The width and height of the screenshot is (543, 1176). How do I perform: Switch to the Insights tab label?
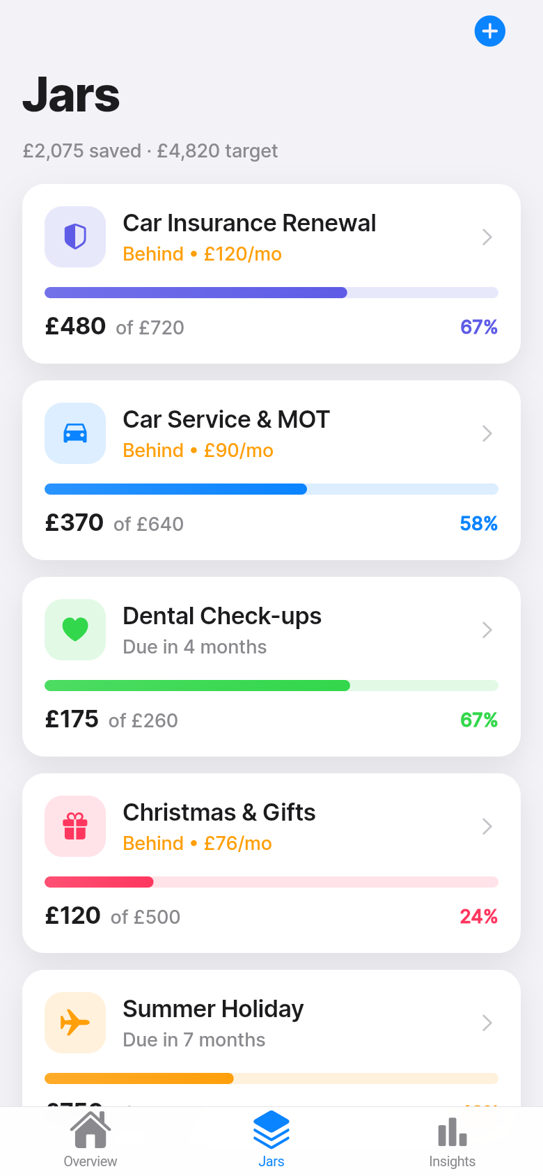click(452, 1161)
